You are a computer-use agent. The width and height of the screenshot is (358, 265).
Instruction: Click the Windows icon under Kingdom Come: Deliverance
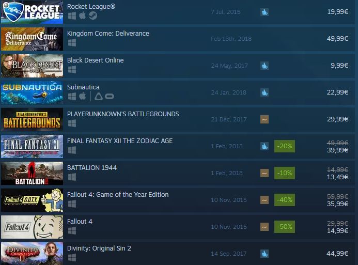(72, 43)
